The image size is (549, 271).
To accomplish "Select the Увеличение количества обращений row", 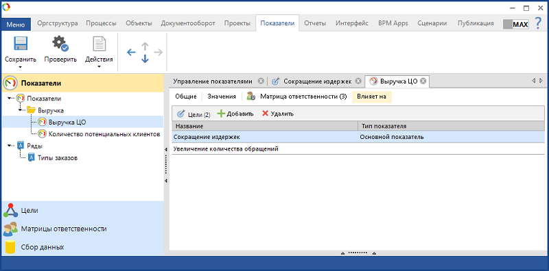I will pyautogui.click(x=358, y=149).
